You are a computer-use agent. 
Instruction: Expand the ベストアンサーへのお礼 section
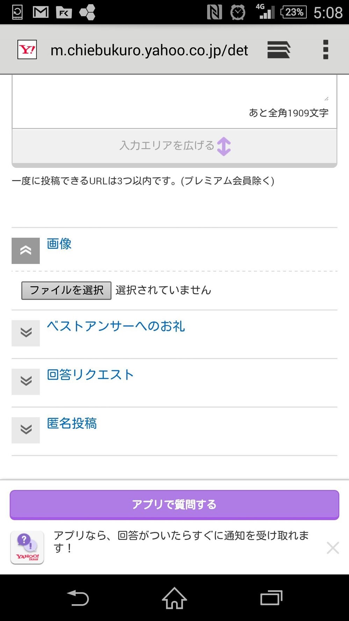[26, 333]
